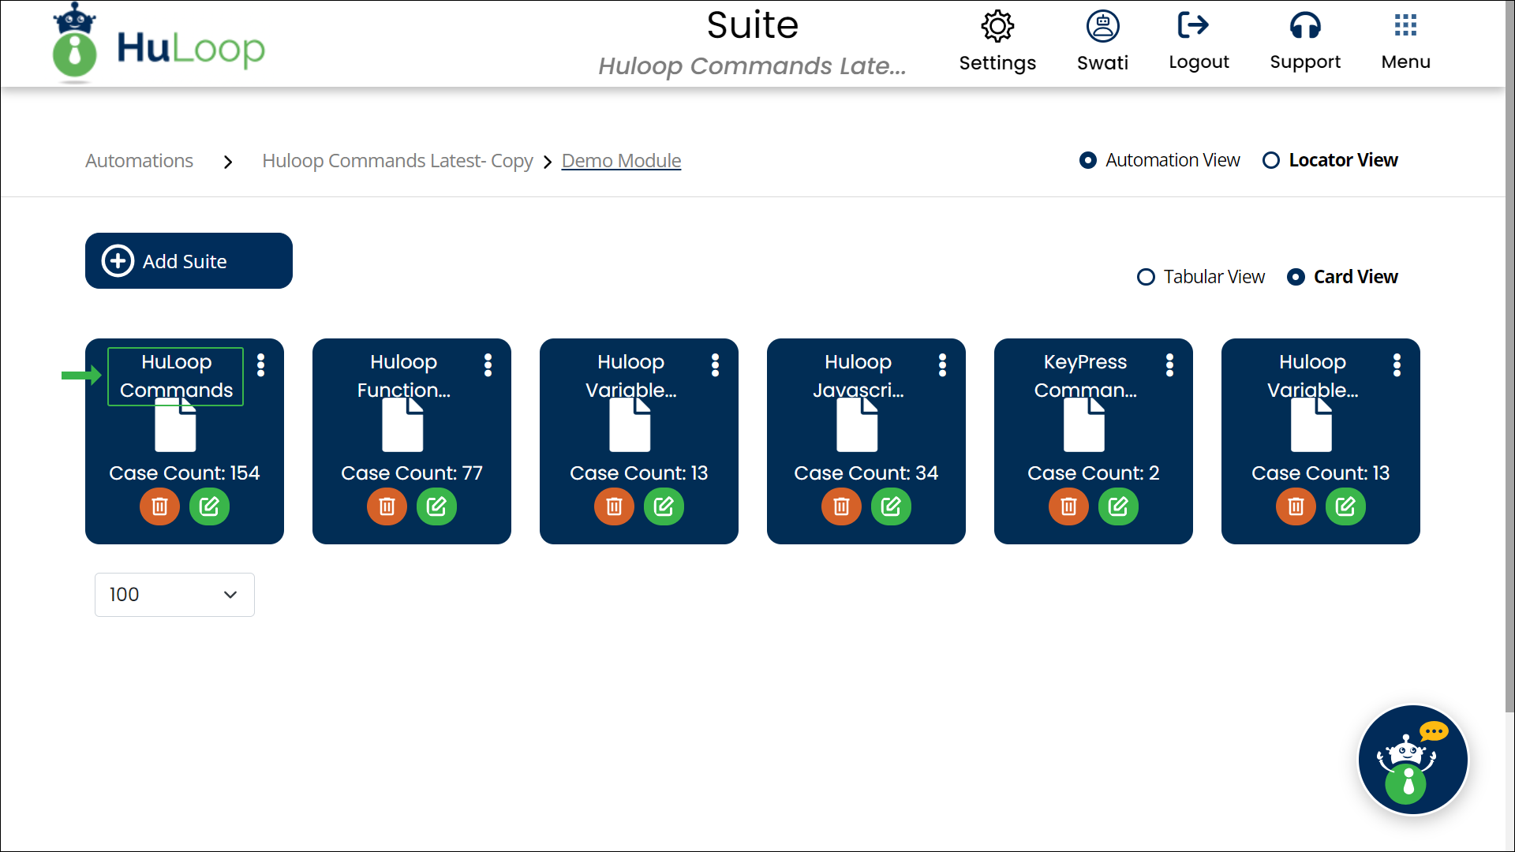The image size is (1515, 852).
Task: Switch to Tabular View
Action: [x=1146, y=277]
